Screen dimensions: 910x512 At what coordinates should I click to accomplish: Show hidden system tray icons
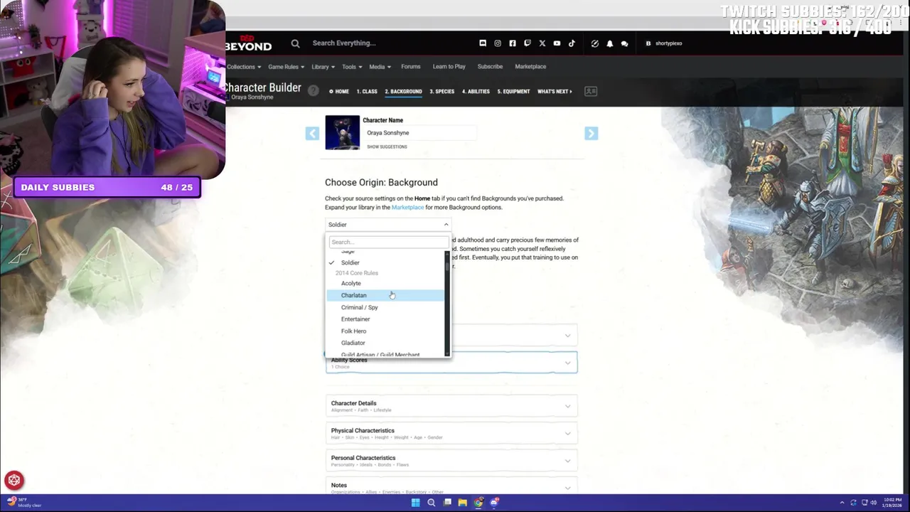click(842, 503)
